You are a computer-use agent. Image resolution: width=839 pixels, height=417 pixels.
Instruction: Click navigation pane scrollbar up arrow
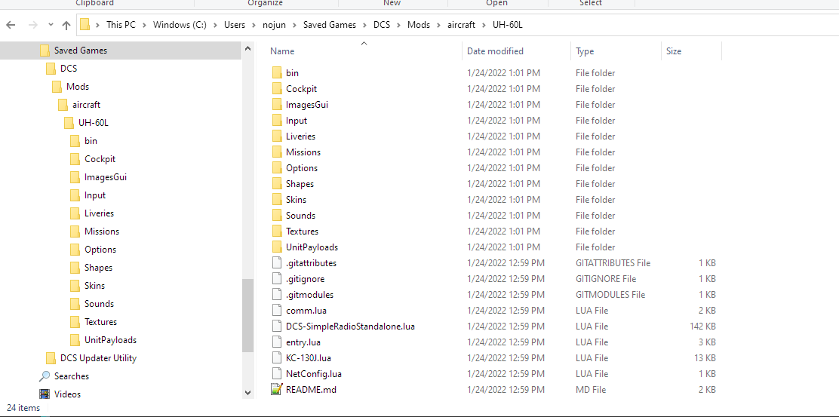click(247, 49)
